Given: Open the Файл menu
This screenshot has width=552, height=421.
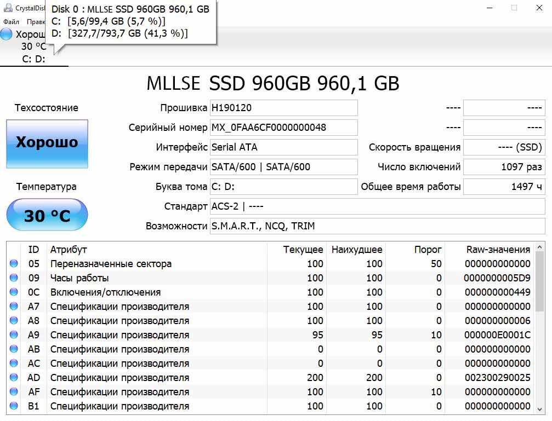Looking at the screenshot, I should [x=11, y=22].
